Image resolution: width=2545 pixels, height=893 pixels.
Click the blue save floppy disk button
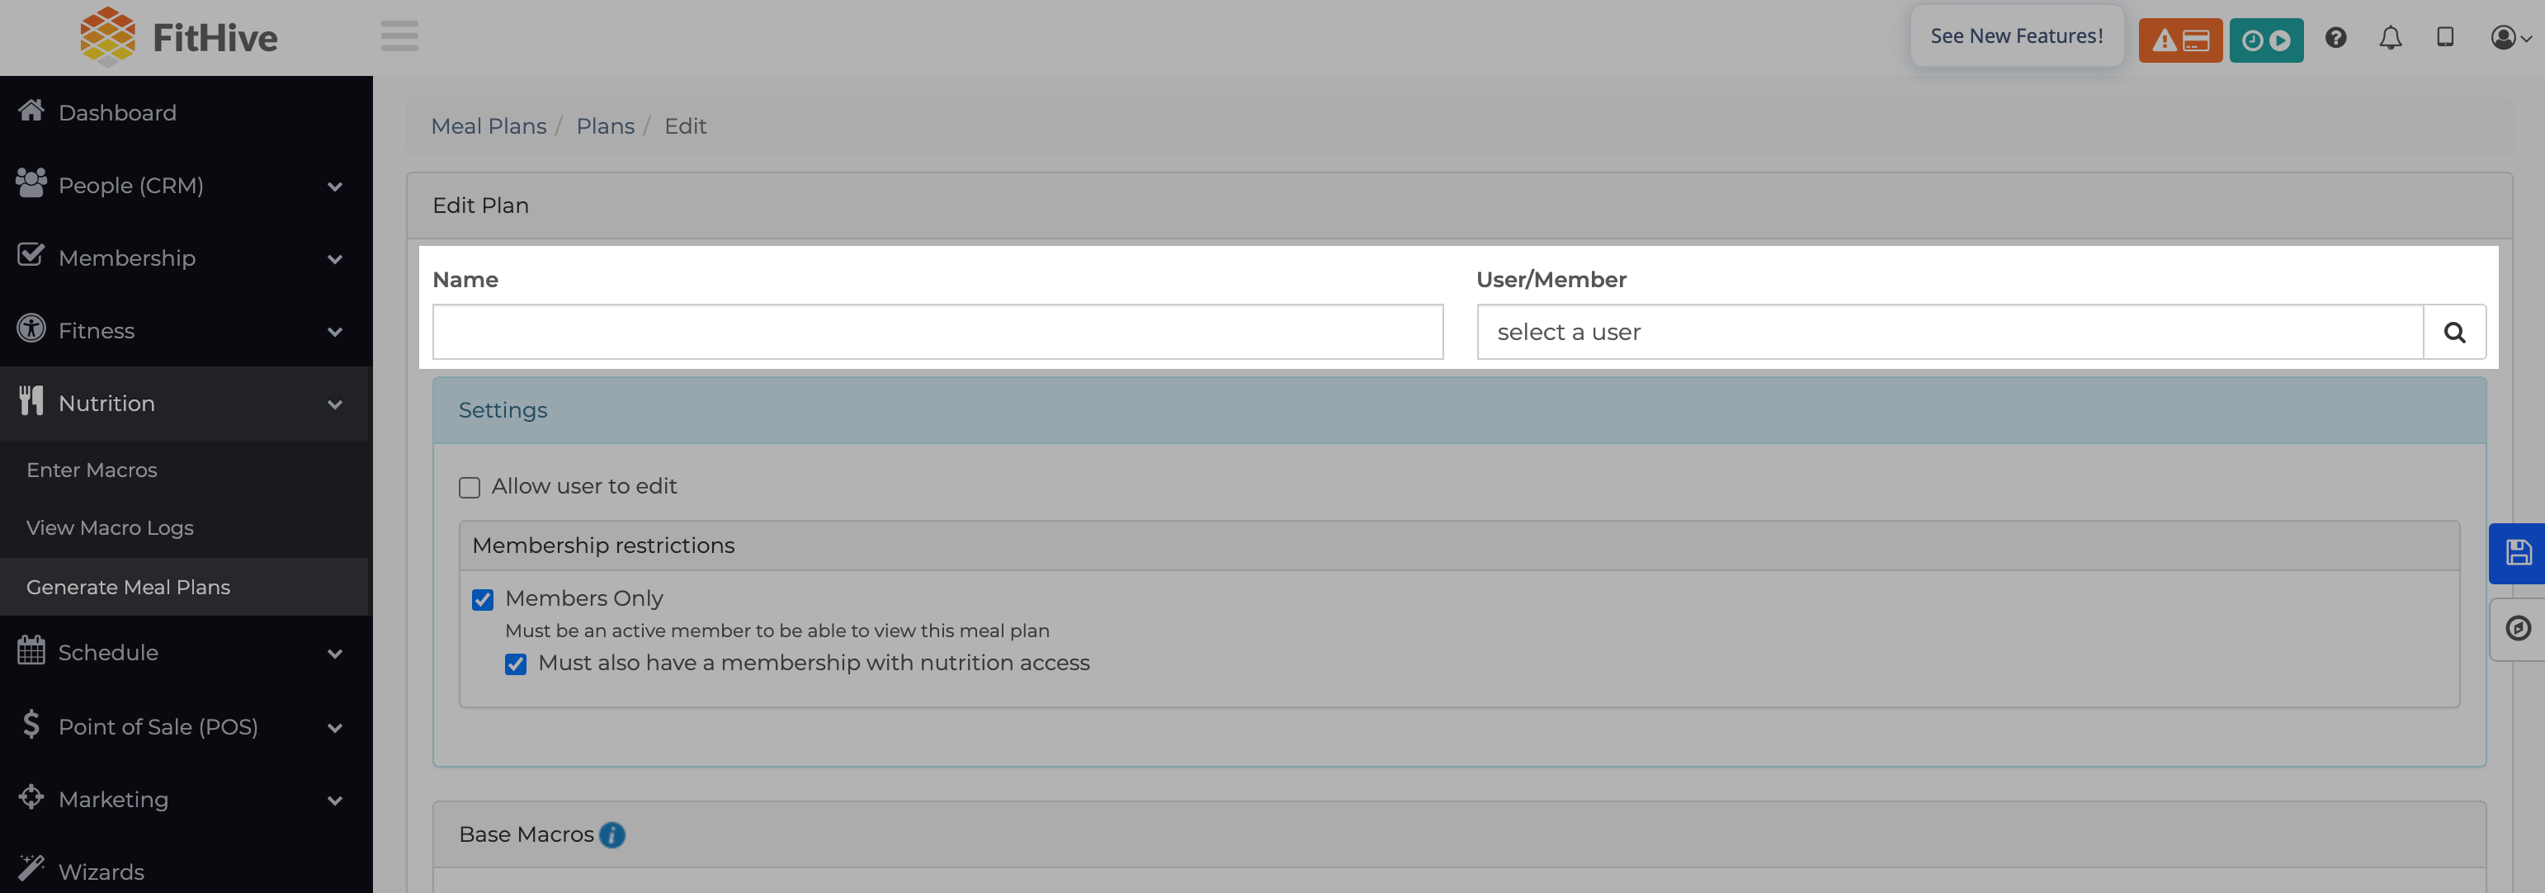coord(2517,553)
